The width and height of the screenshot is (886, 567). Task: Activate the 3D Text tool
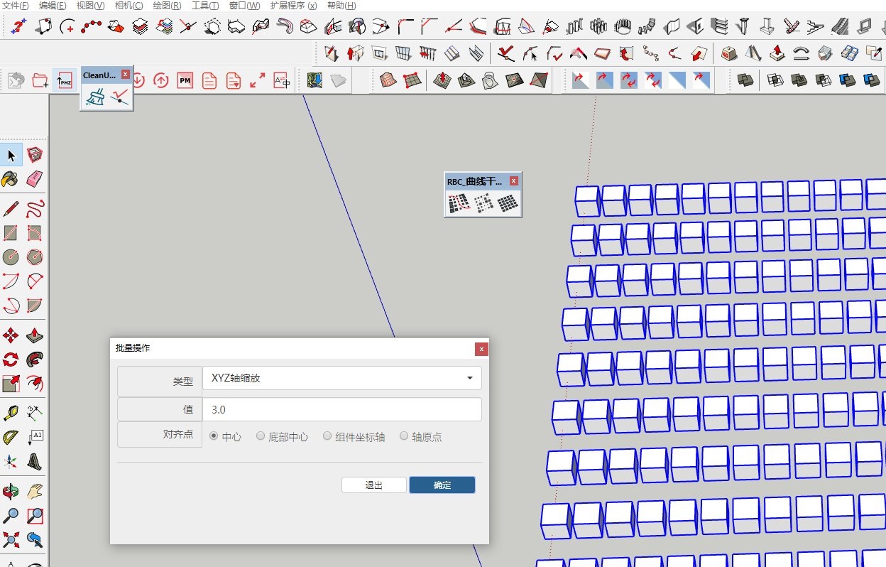(x=35, y=462)
